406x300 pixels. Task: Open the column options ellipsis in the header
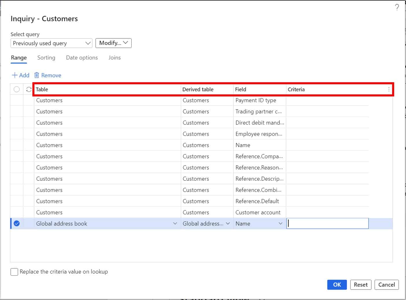pos(389,89)
